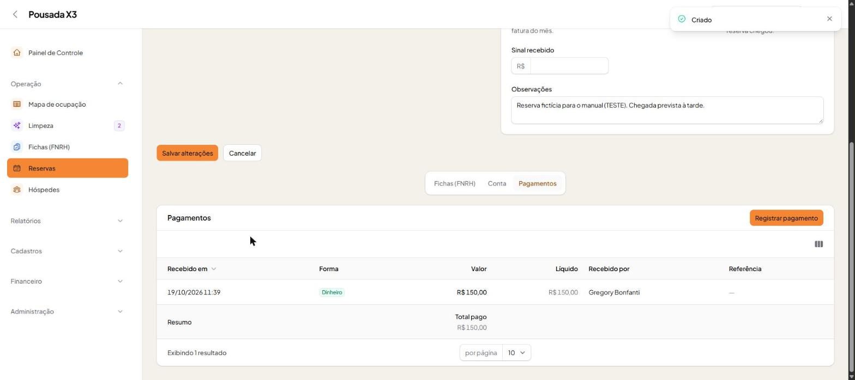Sort by Recebido em column chevron
855x380 pixels.
pos(214,269)
